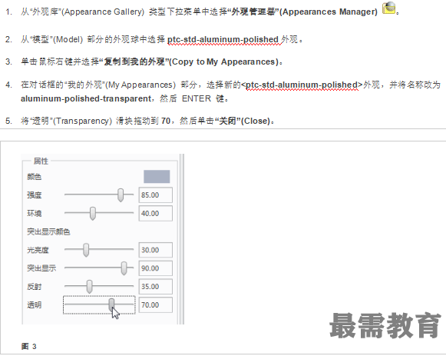Click the 图 3 figure caption
This screenshot has width=446, height=356.
28,346
